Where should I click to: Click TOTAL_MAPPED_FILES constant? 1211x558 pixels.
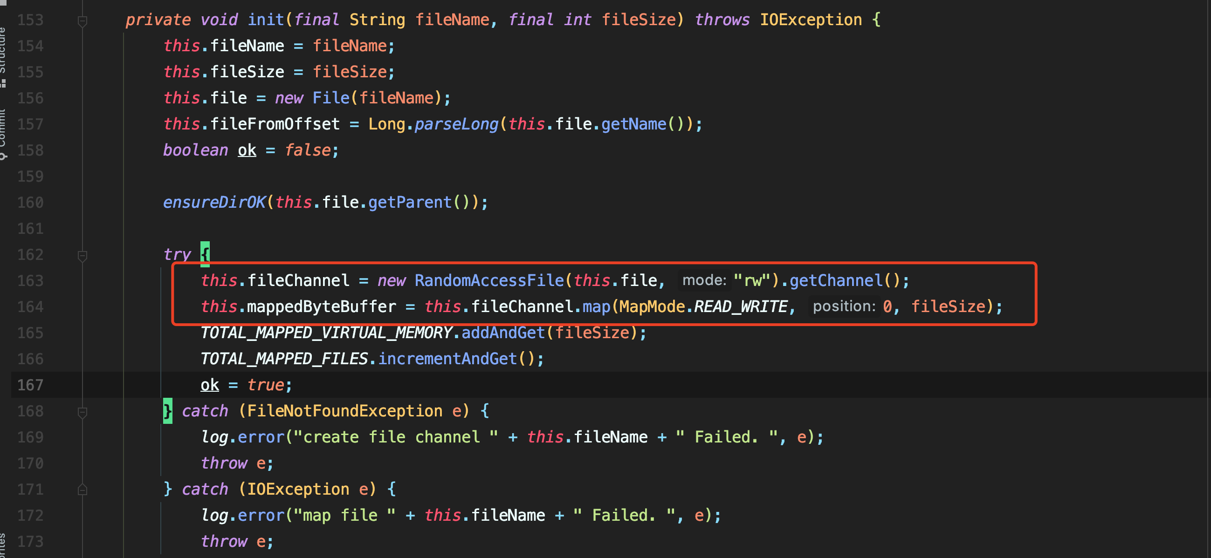[284, 359]
